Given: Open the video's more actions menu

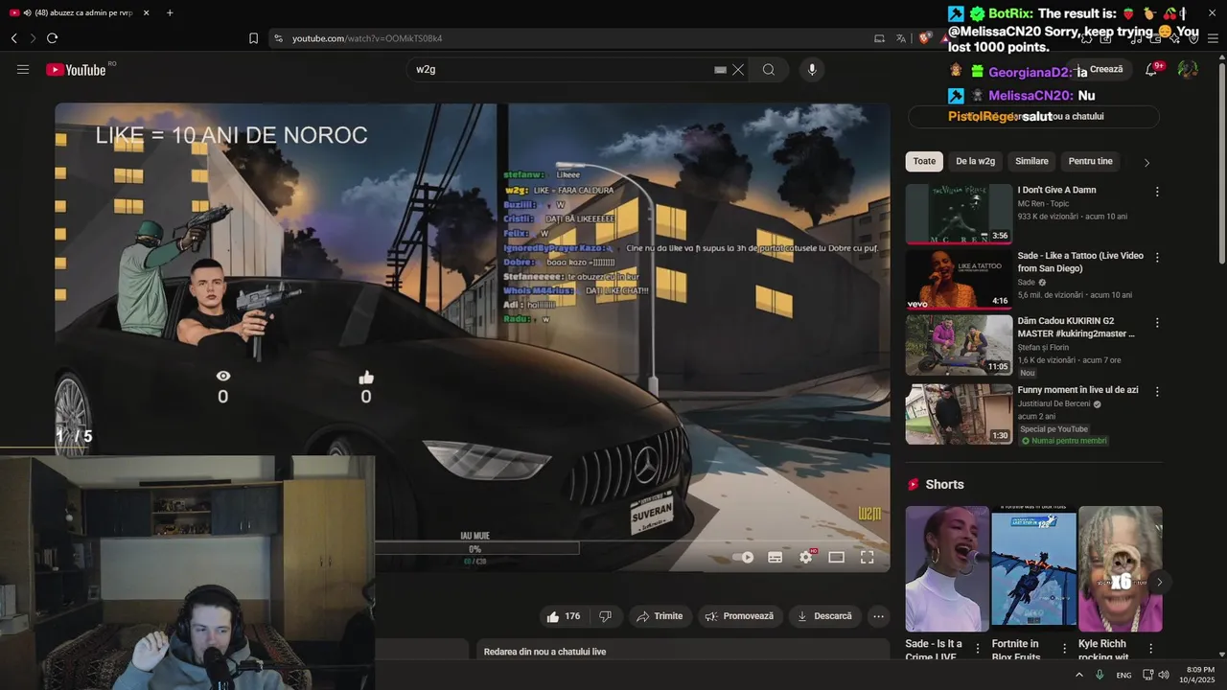Looking at the screenshot, I should point(878,616).
